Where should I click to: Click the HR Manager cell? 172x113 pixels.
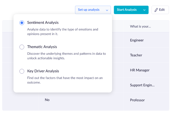tap(140, 70)
